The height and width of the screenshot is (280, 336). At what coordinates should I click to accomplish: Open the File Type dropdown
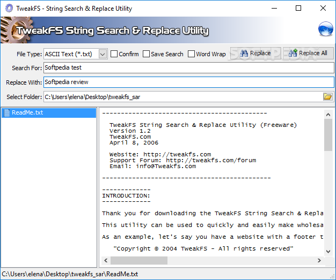click(103, 54)
